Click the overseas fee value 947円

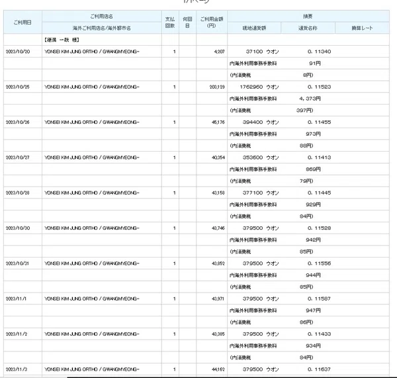[313, 310]
